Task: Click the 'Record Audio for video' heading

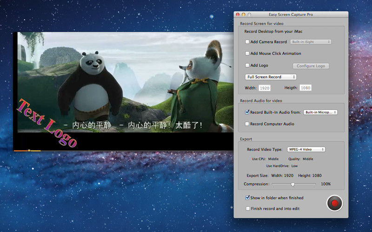Action: (261, 101)
